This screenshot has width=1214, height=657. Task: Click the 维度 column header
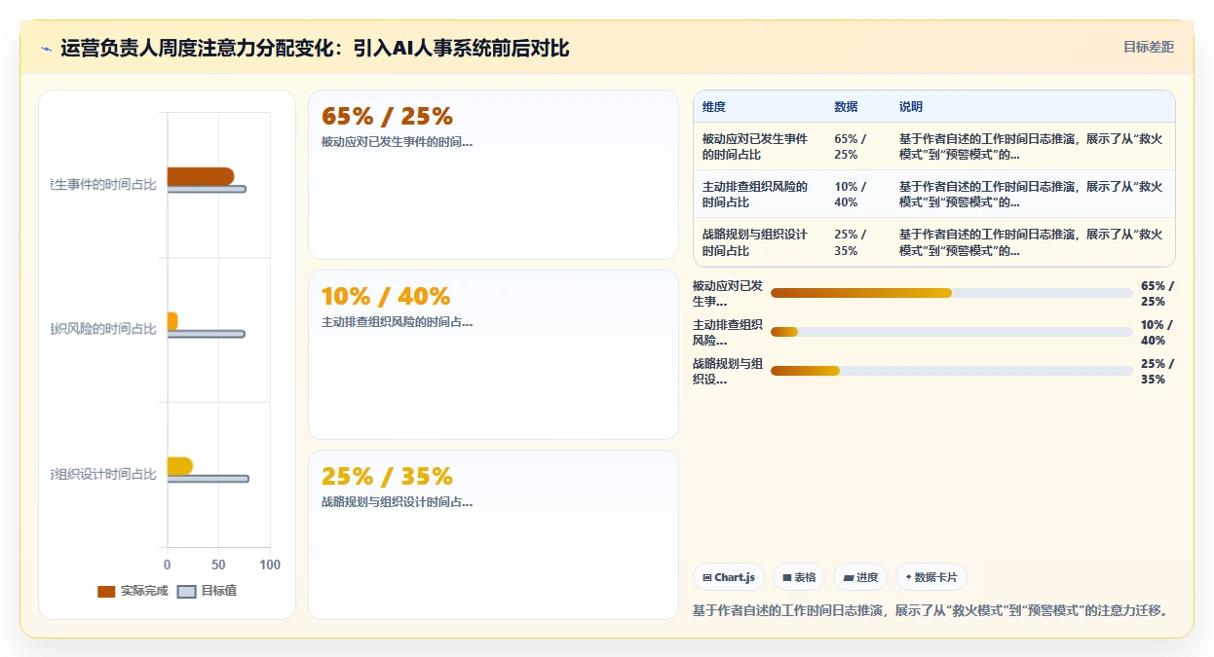(714, 107)
